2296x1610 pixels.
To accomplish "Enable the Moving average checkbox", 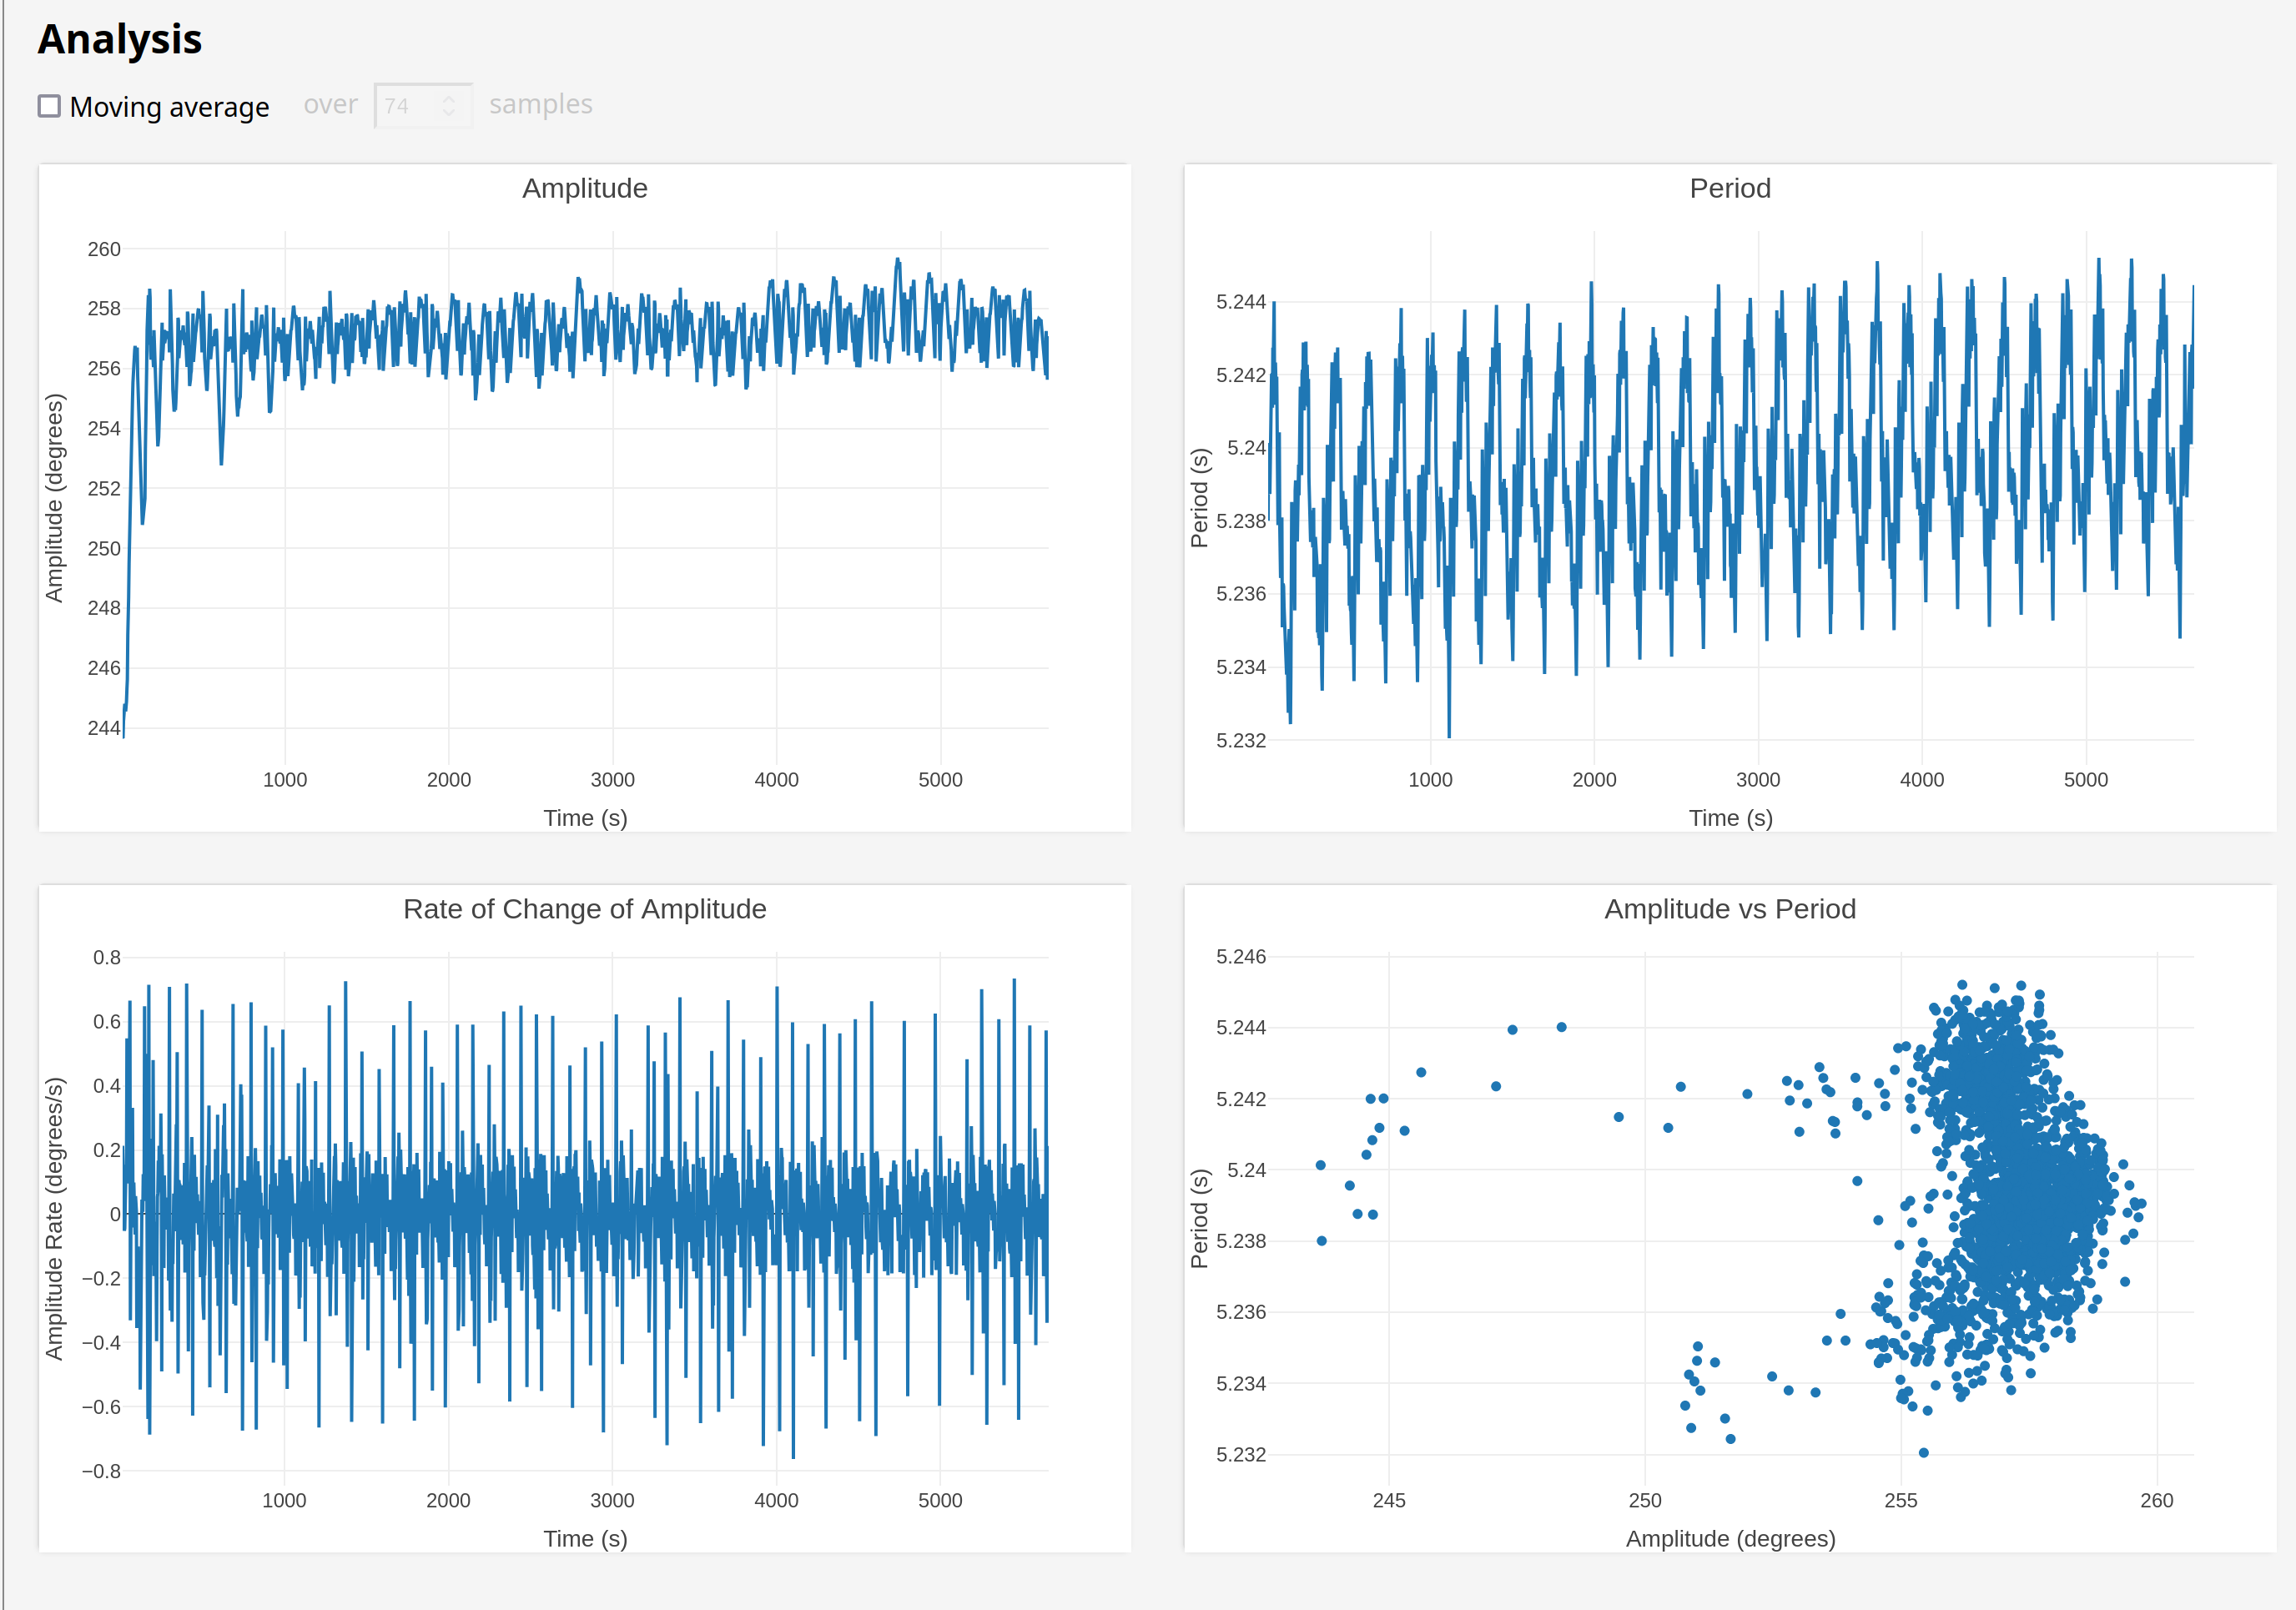I will [x=49, y=106].
